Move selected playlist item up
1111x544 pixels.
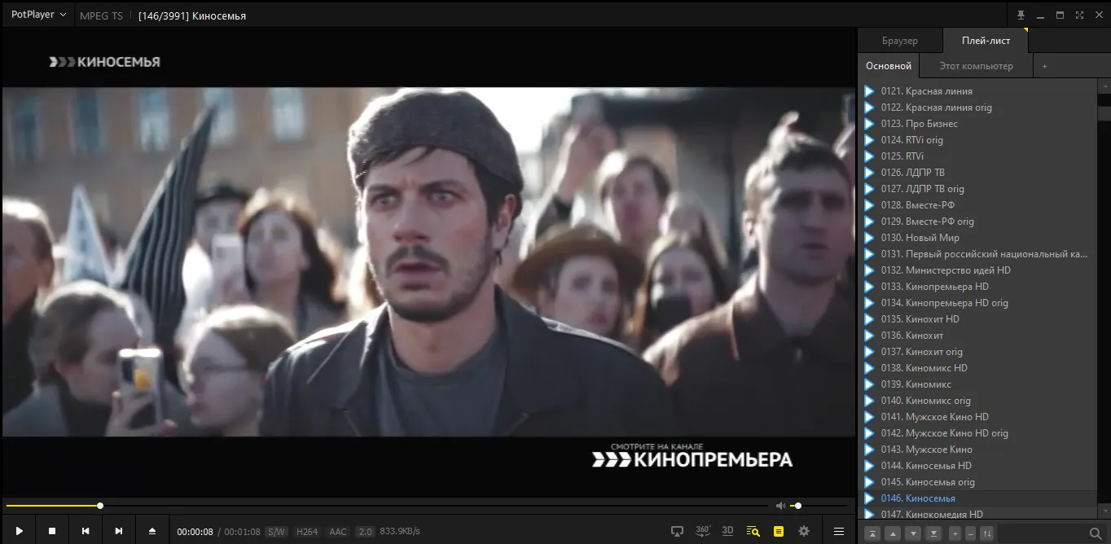pos(893,533)
